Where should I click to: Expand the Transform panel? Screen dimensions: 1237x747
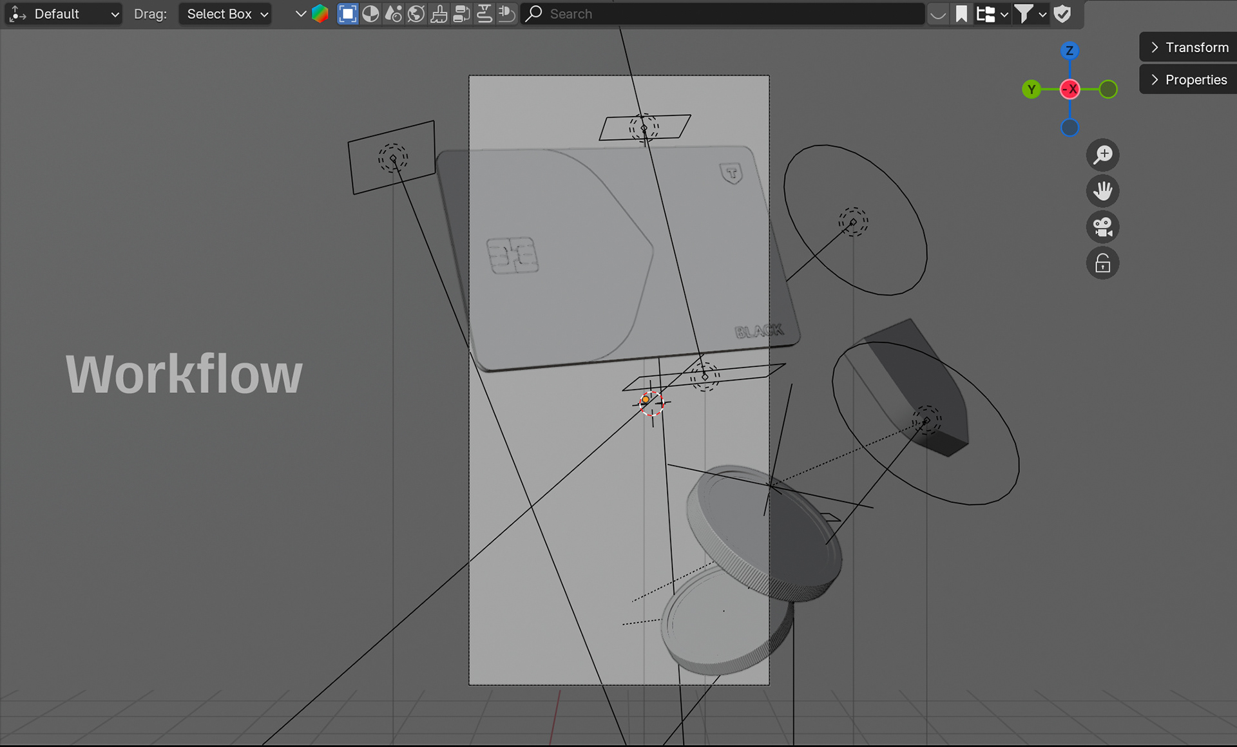point(1189,47)
